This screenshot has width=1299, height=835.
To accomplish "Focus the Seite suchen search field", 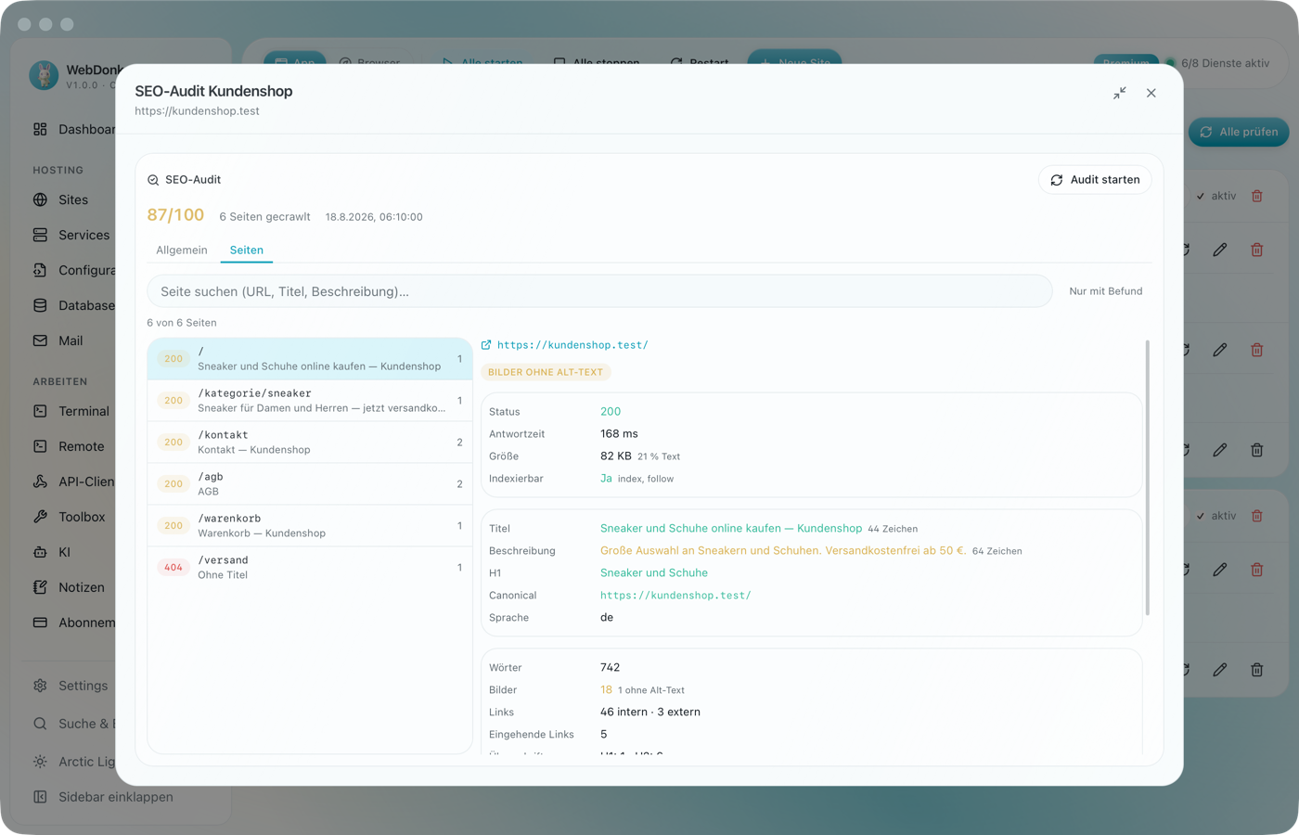I will pyautogui.click(x=599, y=291).
